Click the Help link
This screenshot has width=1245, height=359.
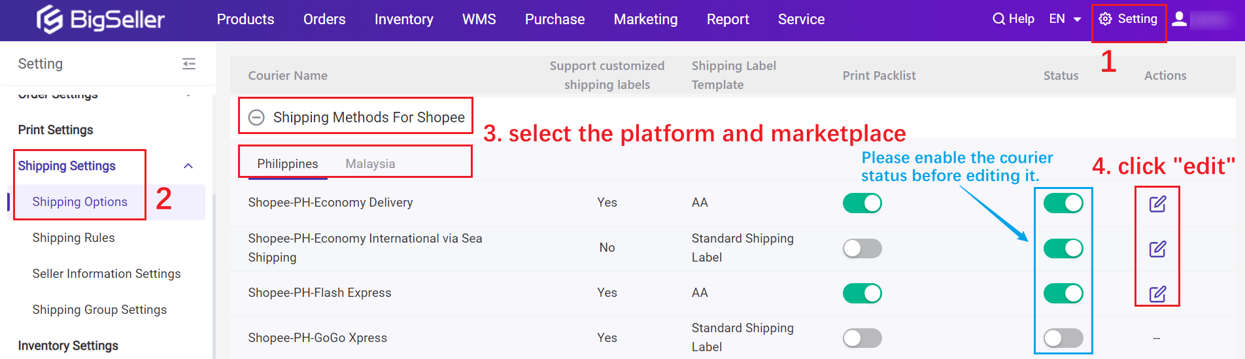coord(1021,19)
